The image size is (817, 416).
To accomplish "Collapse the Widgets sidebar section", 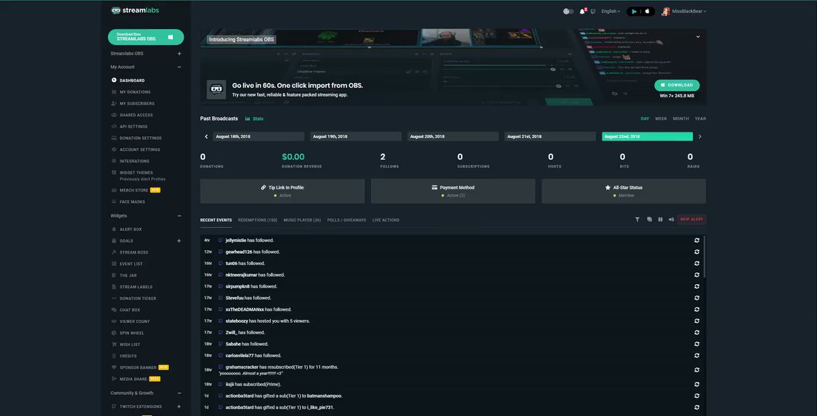I will [x=179, y=216].
